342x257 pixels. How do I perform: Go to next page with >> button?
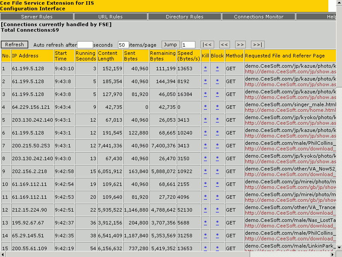click(240, 45)
